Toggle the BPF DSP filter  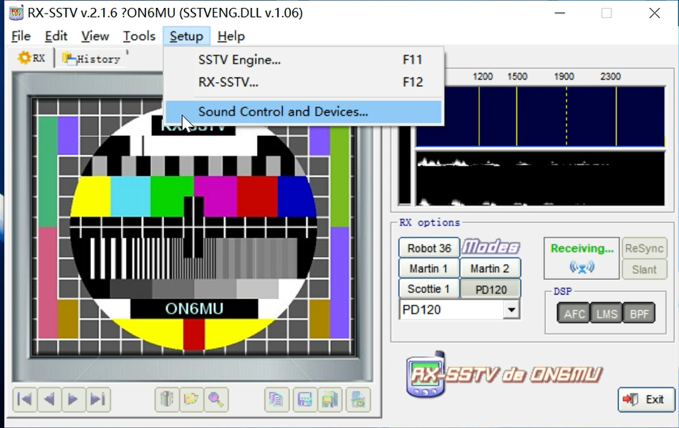pos(639,313)
